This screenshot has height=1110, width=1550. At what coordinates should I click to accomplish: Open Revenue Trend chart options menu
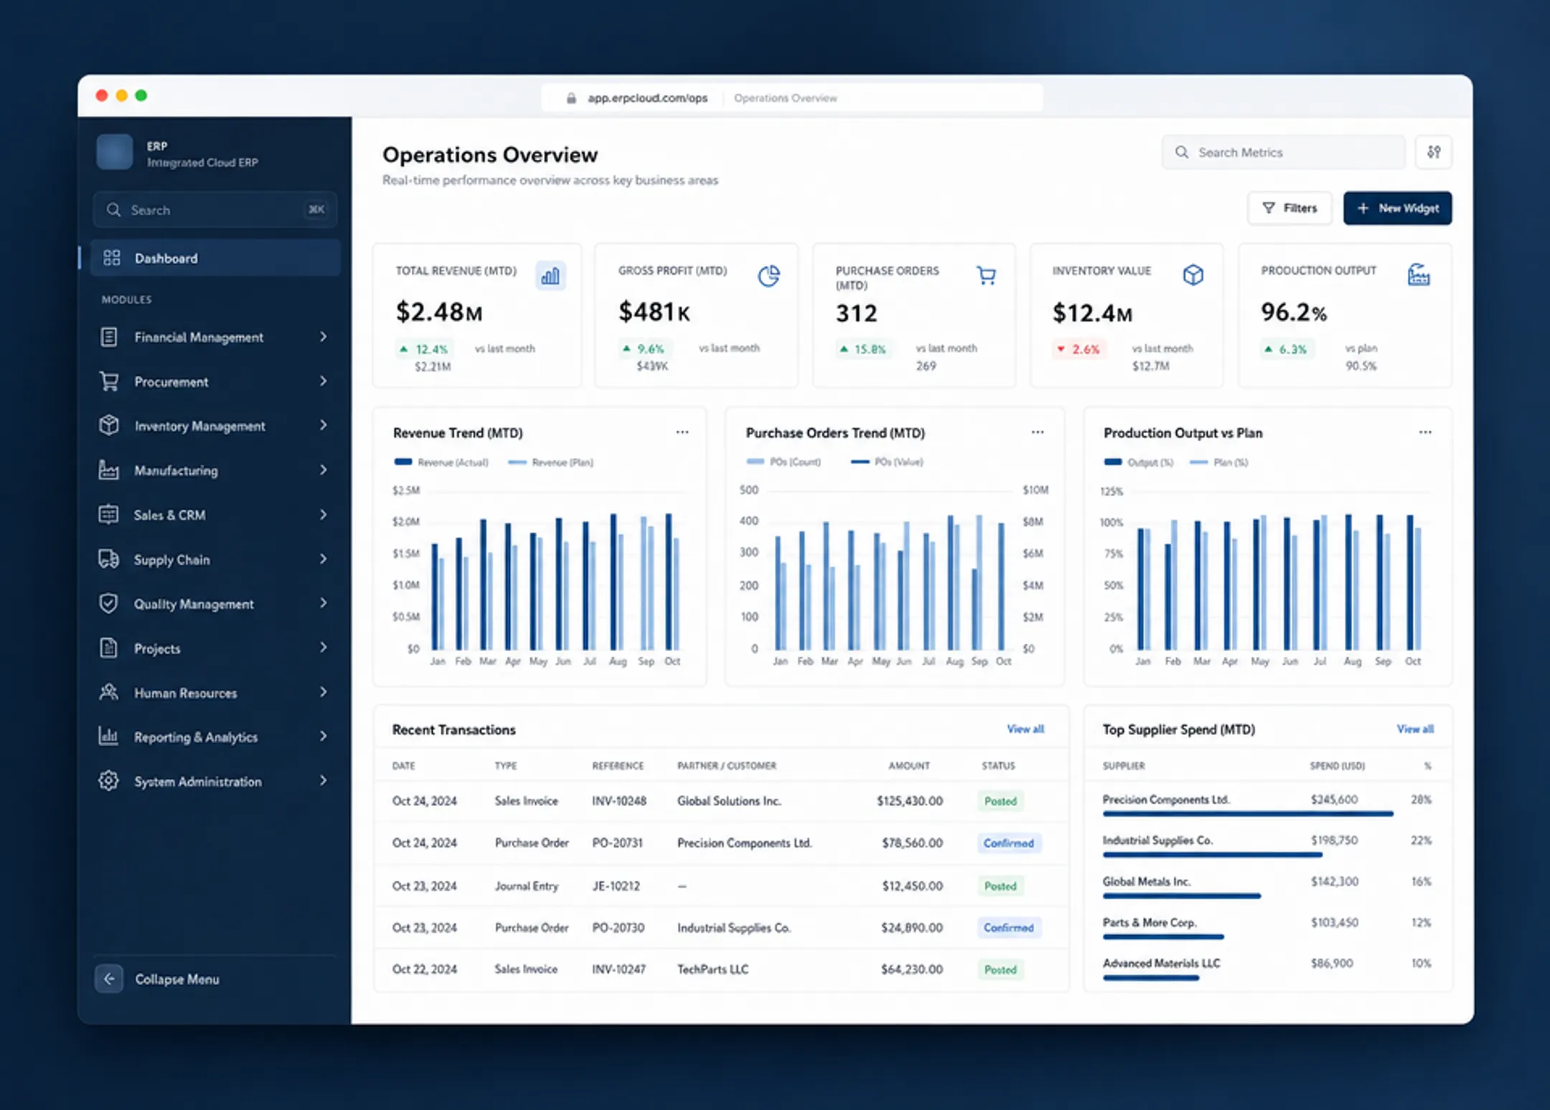pos(682,432)
